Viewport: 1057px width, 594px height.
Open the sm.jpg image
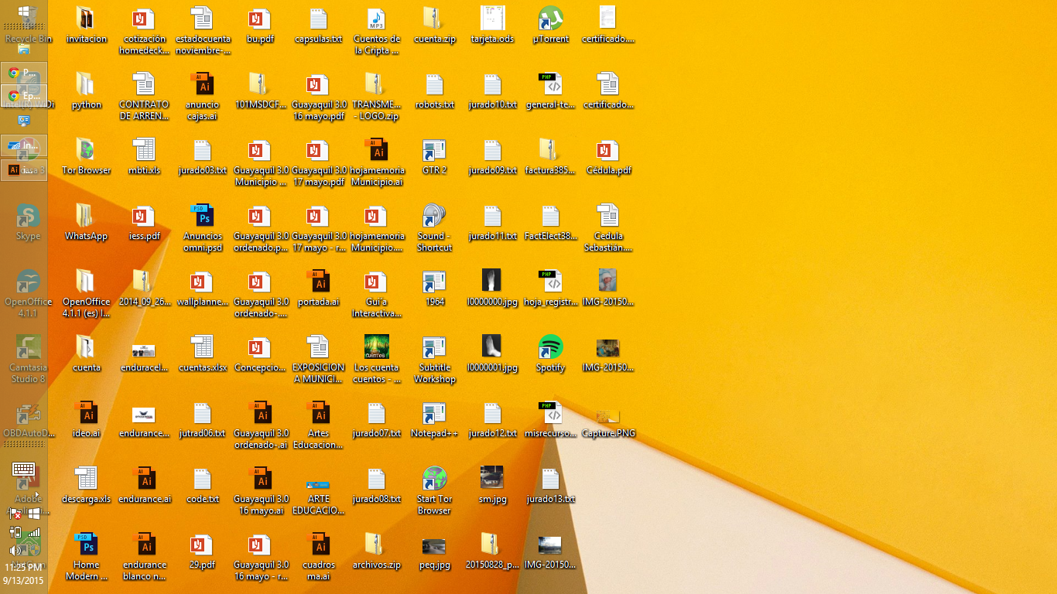(x=493, y=484)
